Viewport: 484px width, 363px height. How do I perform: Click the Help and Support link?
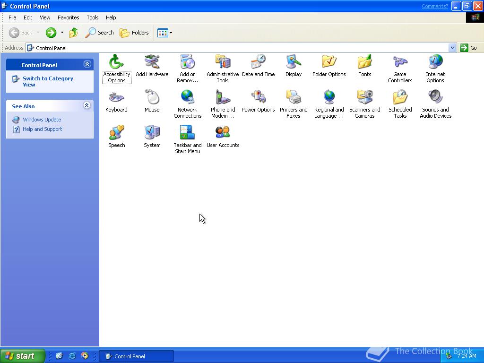click(x=42, y=129)
